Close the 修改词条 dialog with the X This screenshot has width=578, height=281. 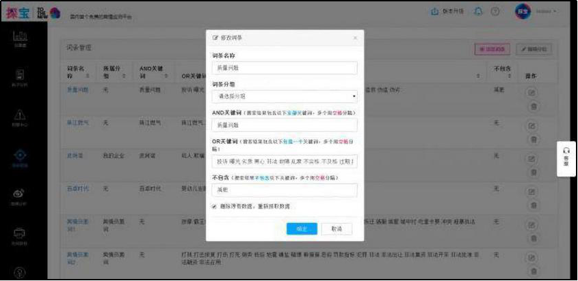(355, 38)
